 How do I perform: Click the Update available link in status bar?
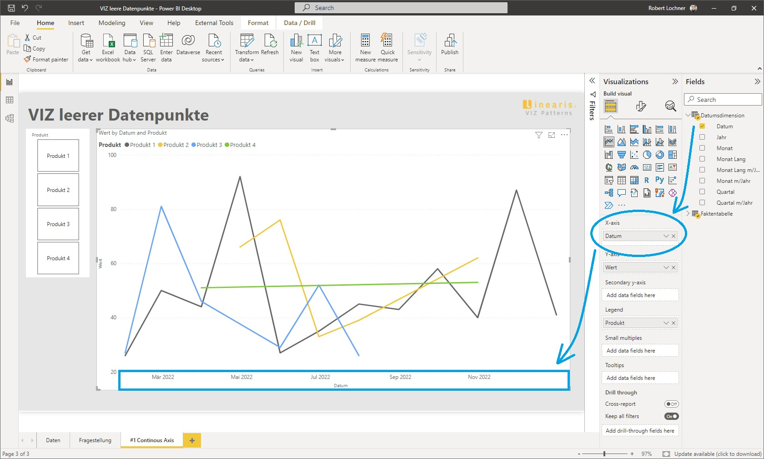coord(714,454)
